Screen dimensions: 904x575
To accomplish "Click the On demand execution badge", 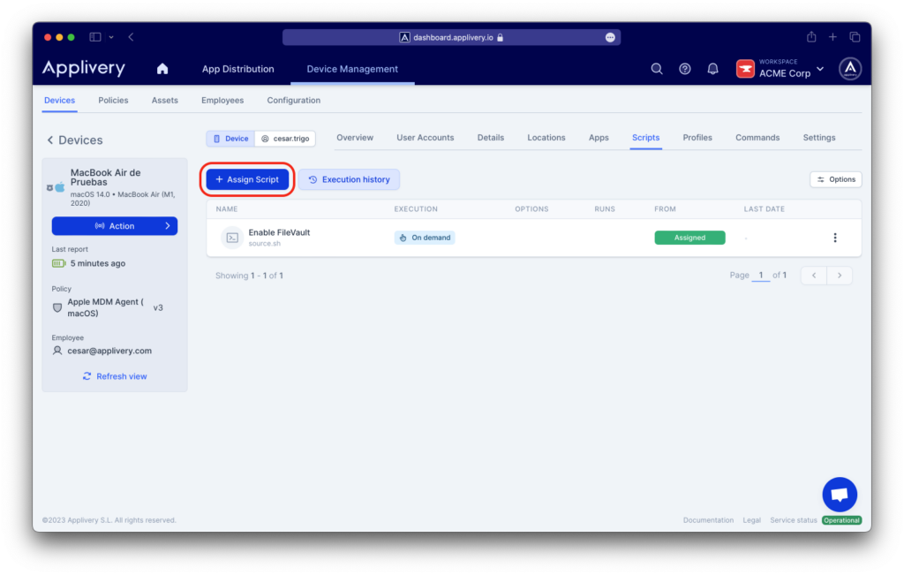I will (x=425, y=238).
